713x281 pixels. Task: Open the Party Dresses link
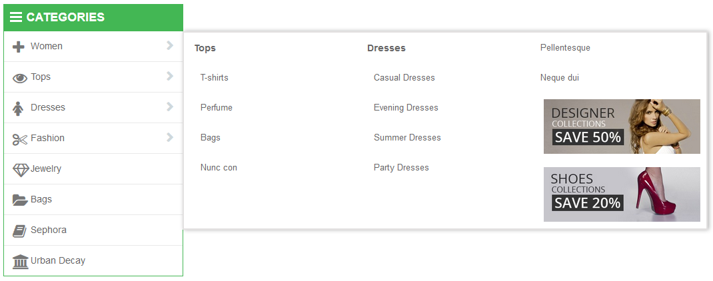(401, 168)
